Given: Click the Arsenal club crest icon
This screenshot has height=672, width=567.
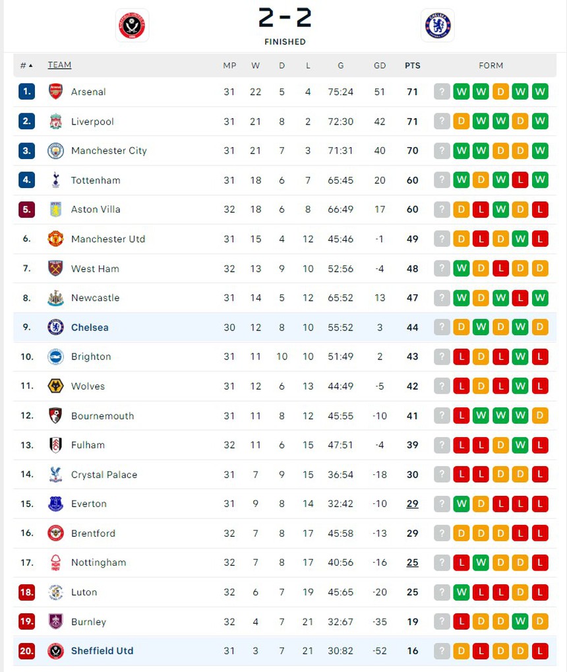Looking at the screenshot, I should [x=55, y=92].
